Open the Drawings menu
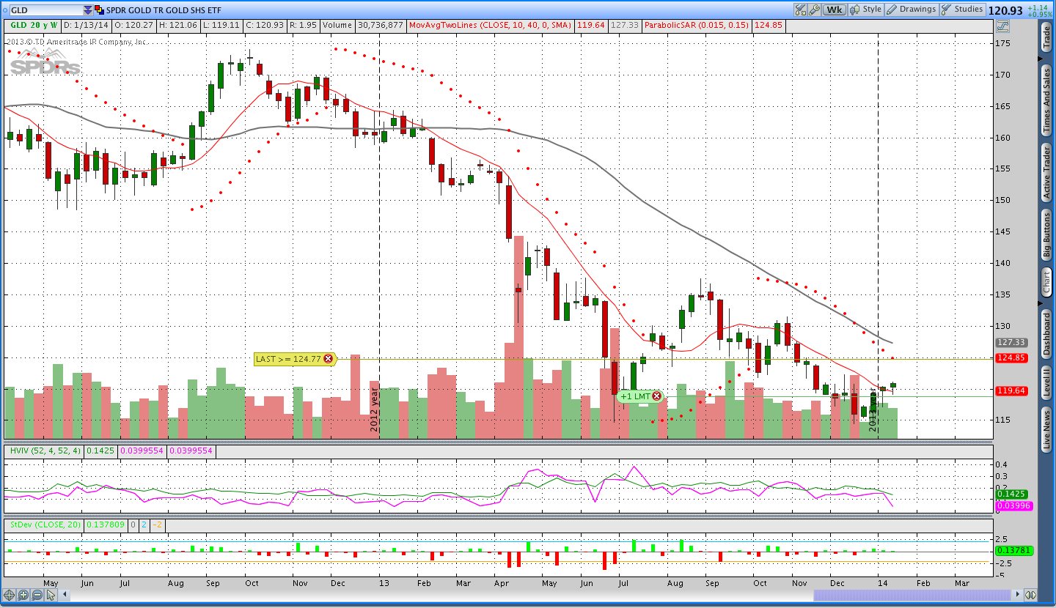This screenshot has width=1056, height=608. click(912, 10)
